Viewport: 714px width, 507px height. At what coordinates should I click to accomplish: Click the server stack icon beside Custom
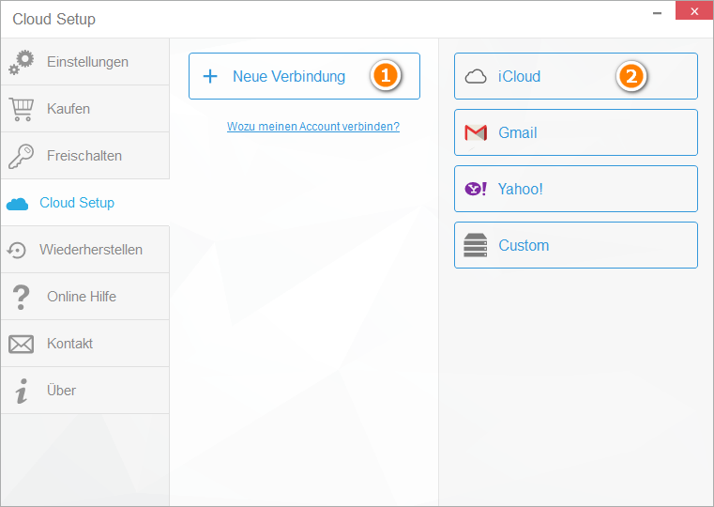pyautogui.click(x=476, y=245)
